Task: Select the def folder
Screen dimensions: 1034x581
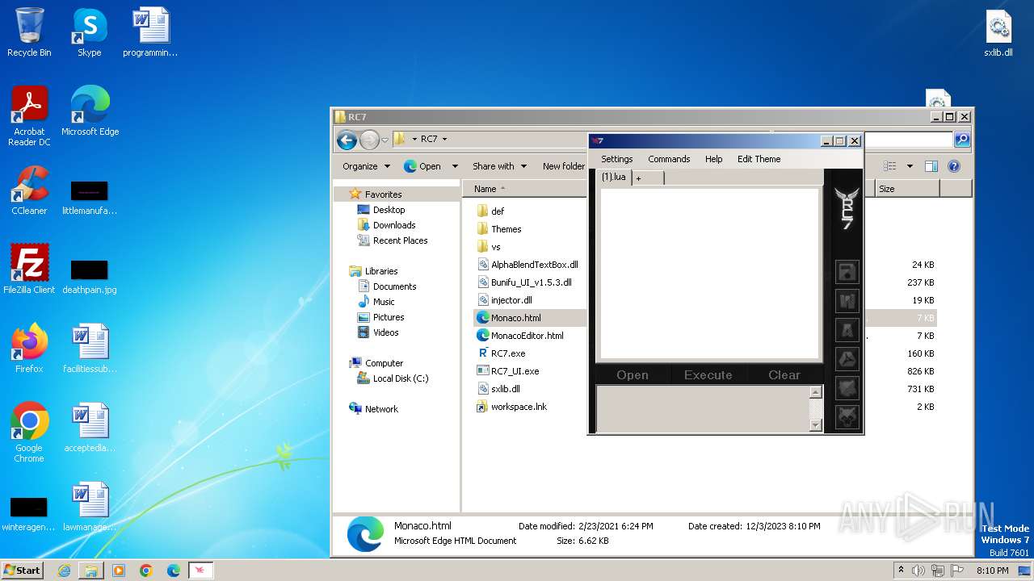Action: tap(497, 211)
